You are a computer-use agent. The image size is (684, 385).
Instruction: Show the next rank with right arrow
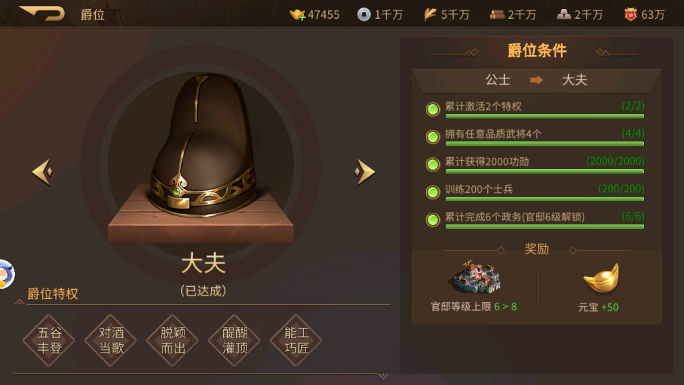[365, 171]
